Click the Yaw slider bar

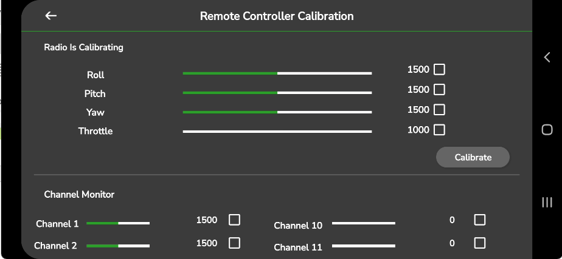277,112
